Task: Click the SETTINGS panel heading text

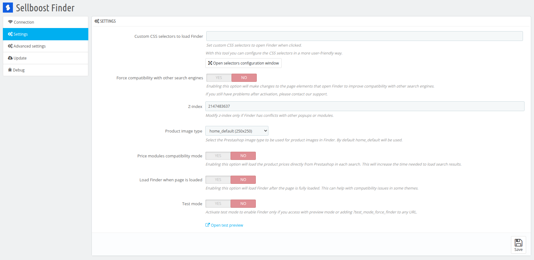Action: pyautogui.click(x=108, y=21)
